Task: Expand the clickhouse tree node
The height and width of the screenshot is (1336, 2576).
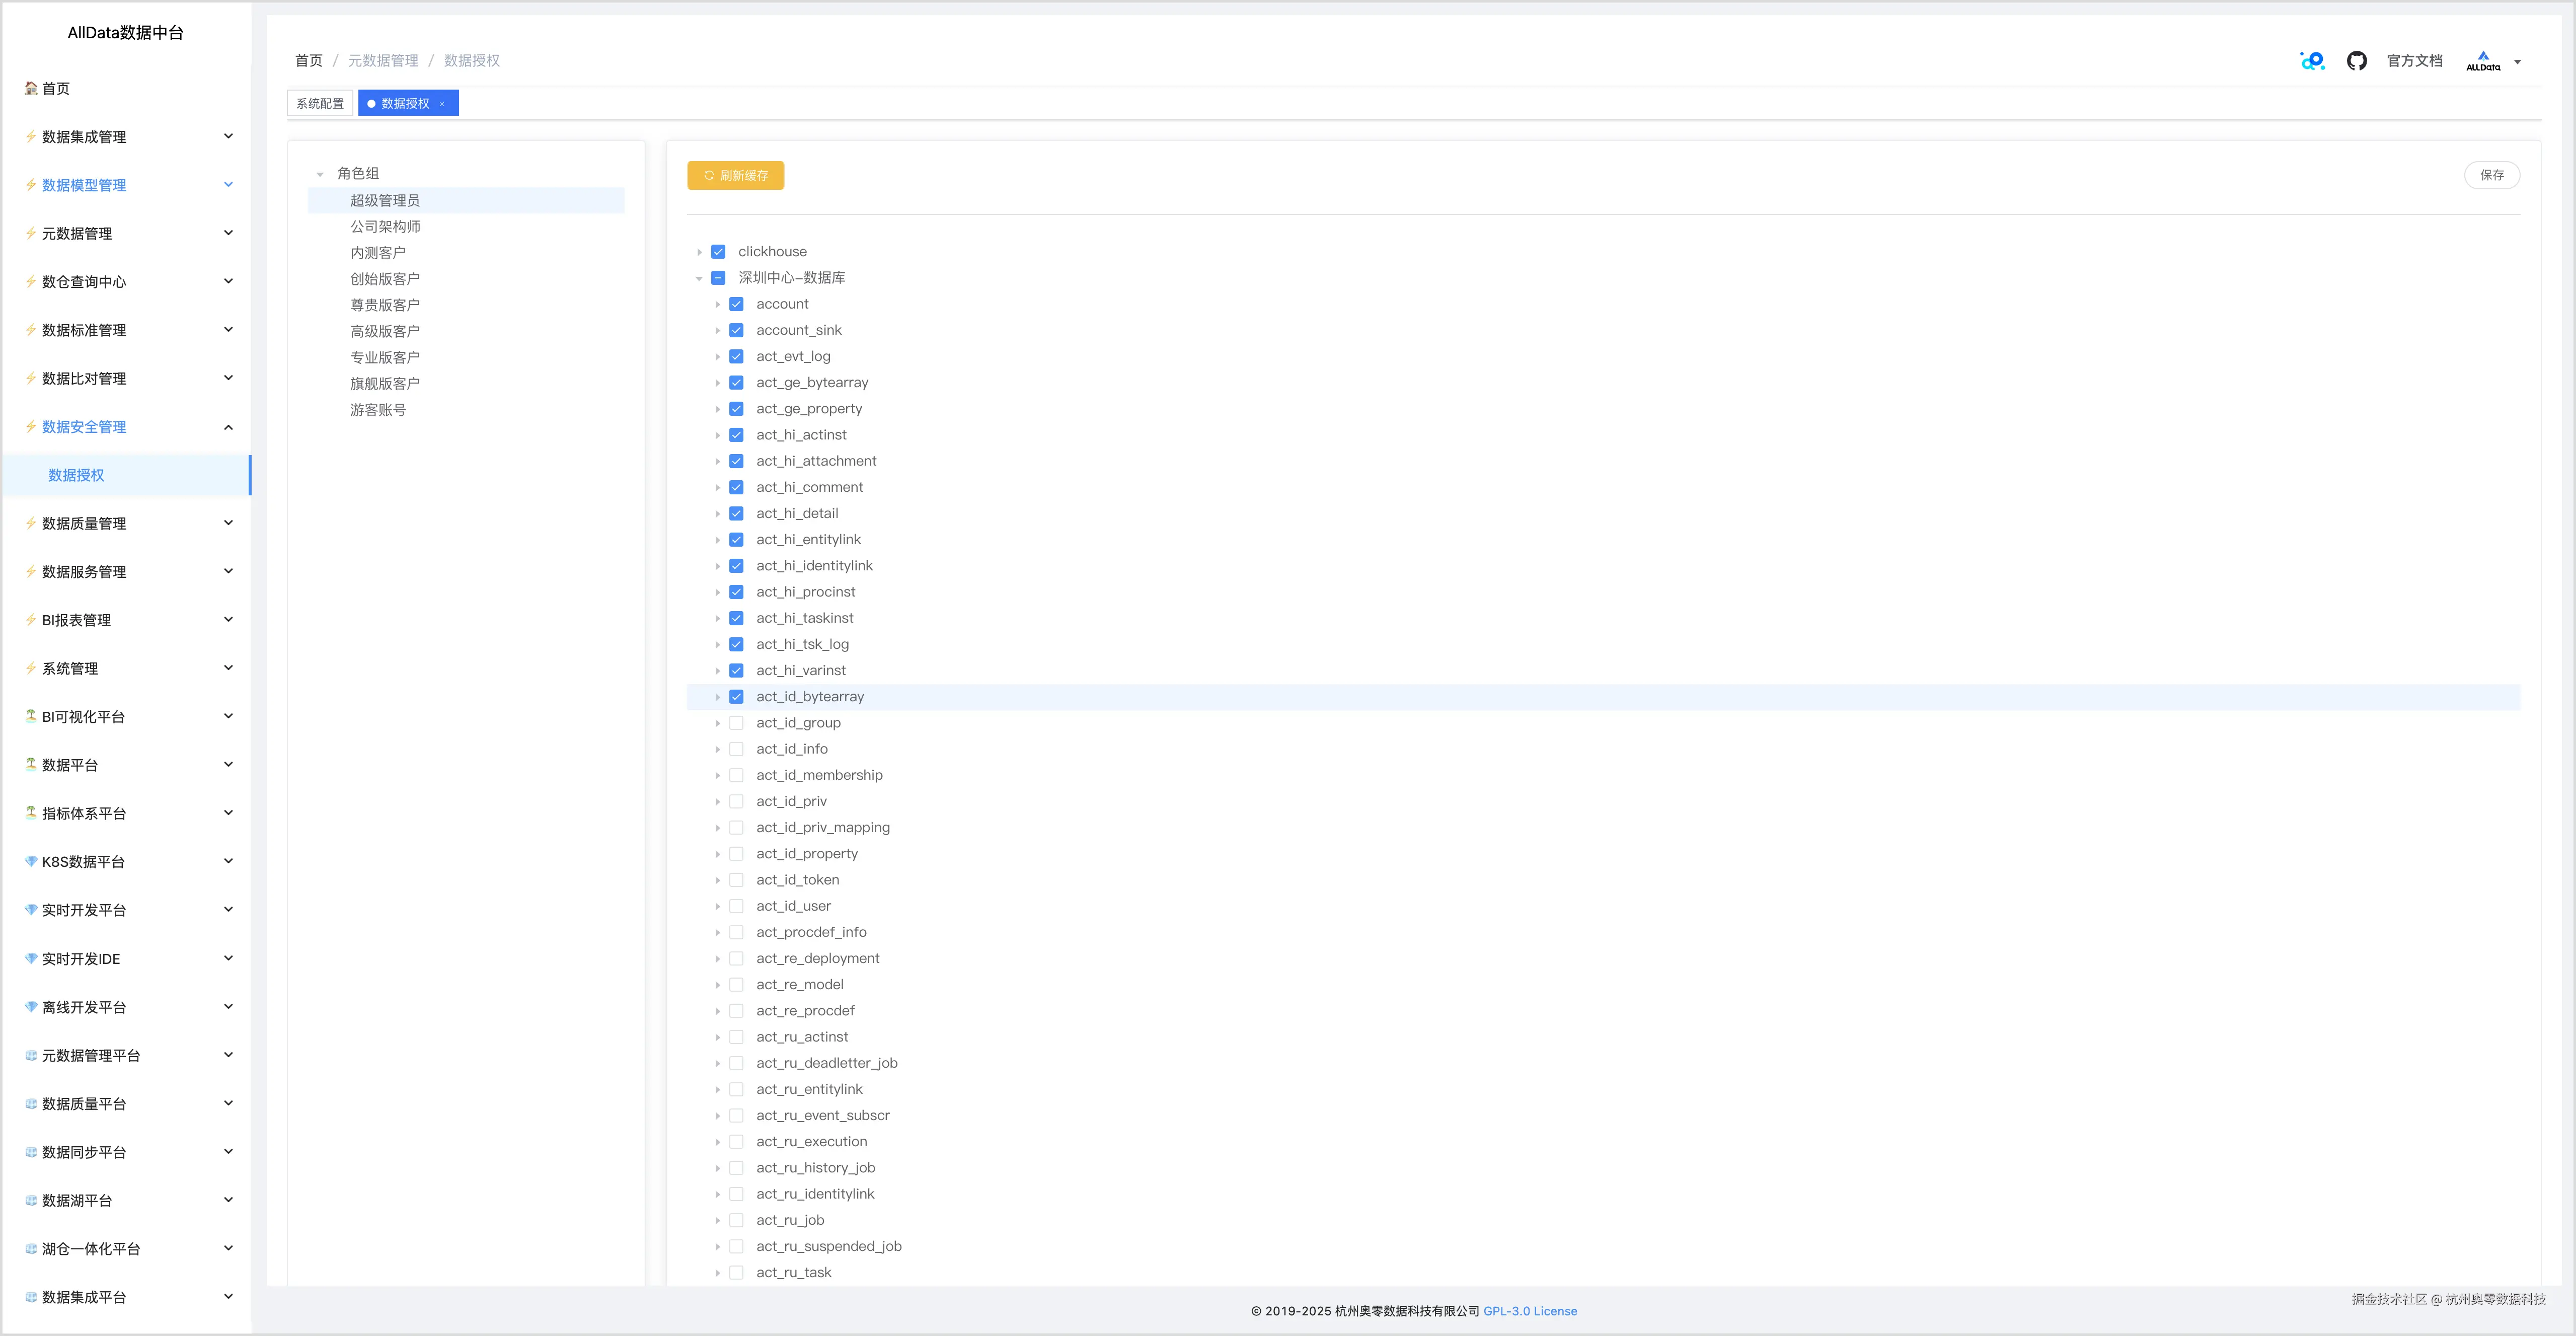Action: point(699,252)
